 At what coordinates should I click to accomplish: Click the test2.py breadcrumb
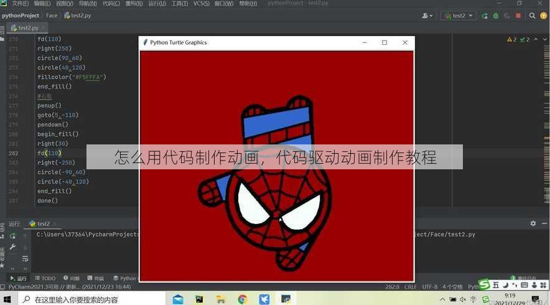point(78,16)
